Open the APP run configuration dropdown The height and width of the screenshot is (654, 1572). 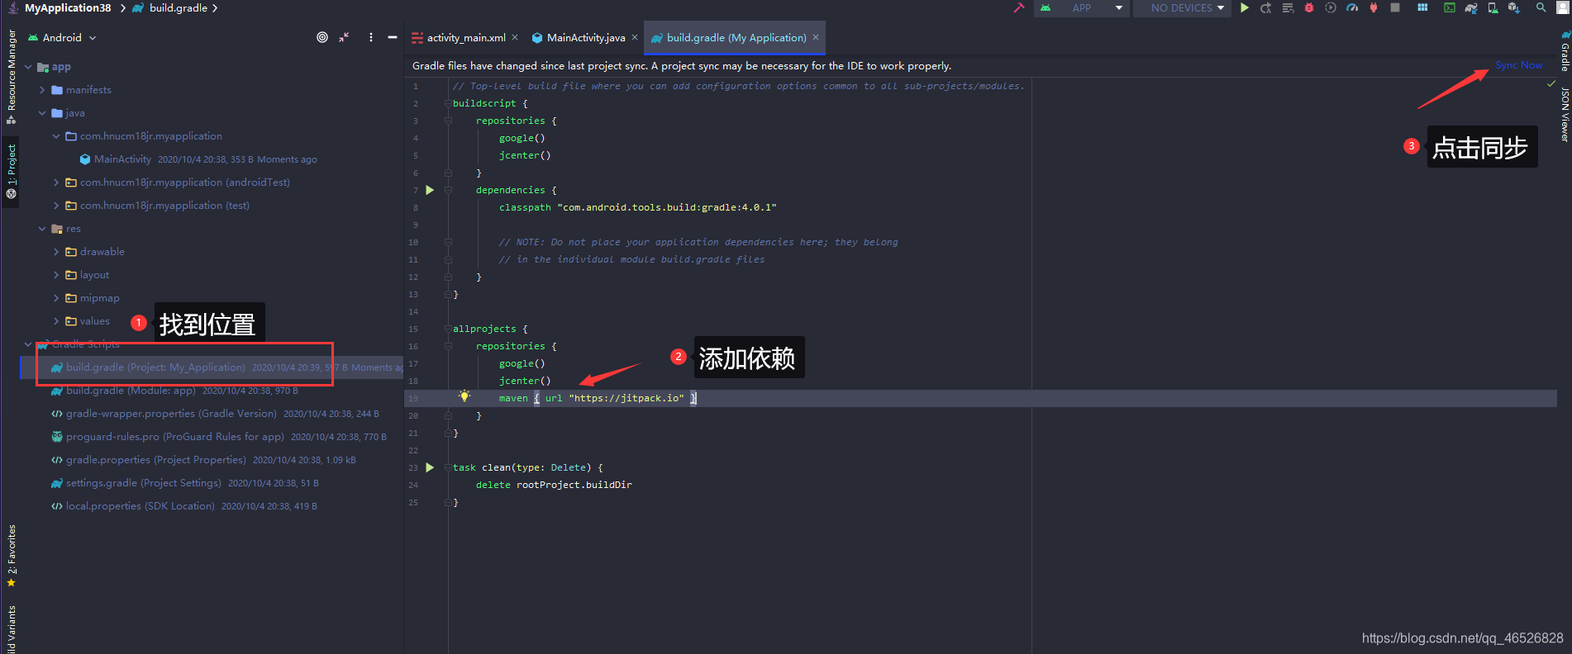point(1082,7)
